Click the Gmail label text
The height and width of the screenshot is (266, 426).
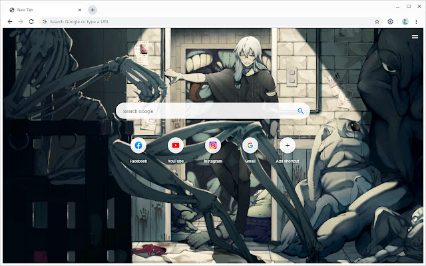point(250,161)
